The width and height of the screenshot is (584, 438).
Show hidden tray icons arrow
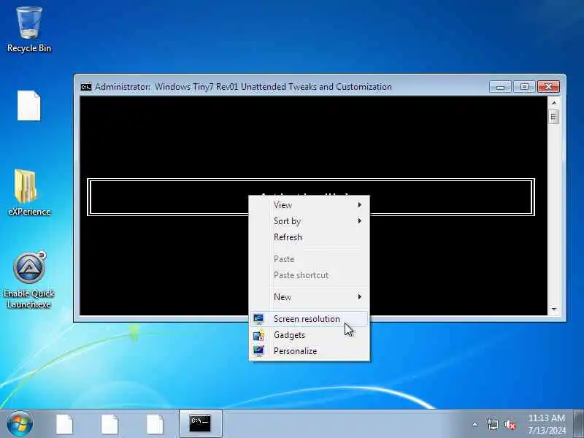[x=475, y=424]
